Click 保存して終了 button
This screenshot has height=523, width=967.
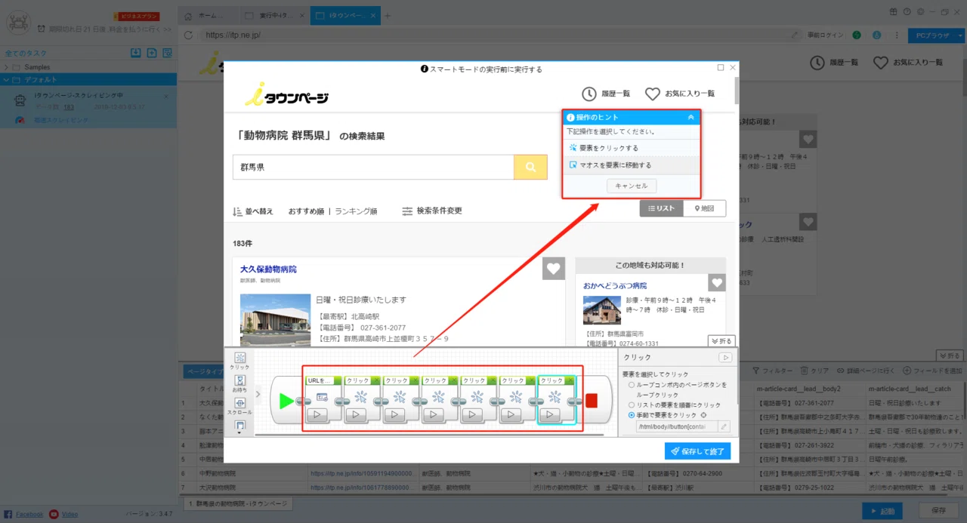coord(697,451)
